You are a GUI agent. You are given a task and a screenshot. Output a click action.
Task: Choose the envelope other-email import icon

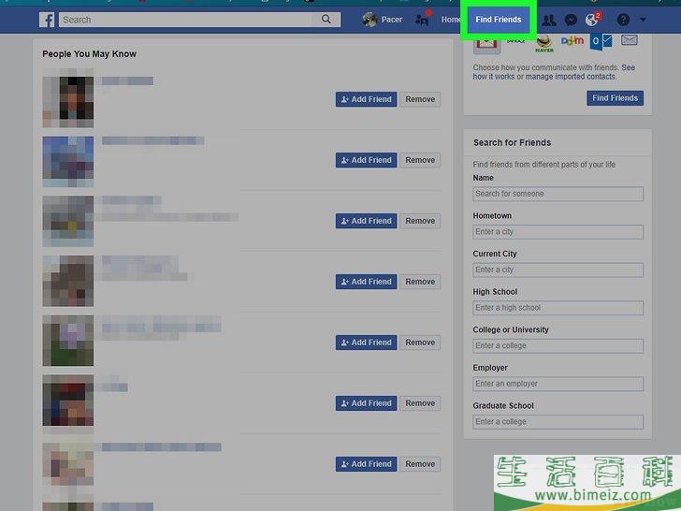click(x=630, y=40)
